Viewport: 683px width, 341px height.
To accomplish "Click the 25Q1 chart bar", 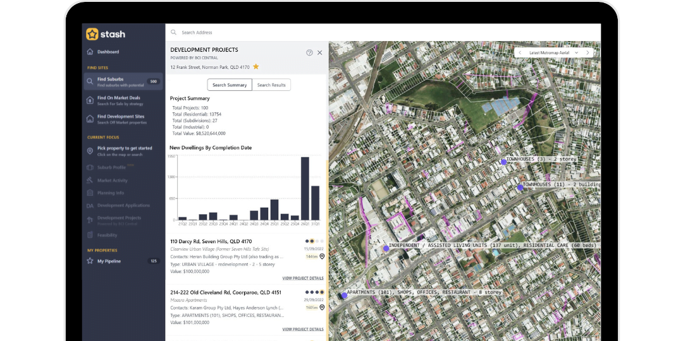I will pyautogui.click(x=274, y=210).
